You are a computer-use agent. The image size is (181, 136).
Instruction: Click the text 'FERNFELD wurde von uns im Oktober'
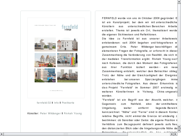tap(127, 18)
